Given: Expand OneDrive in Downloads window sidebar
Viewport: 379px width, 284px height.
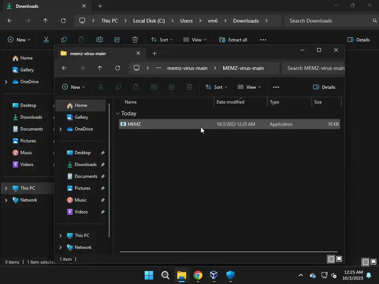Looking at the screenshot, I should 6,82.
